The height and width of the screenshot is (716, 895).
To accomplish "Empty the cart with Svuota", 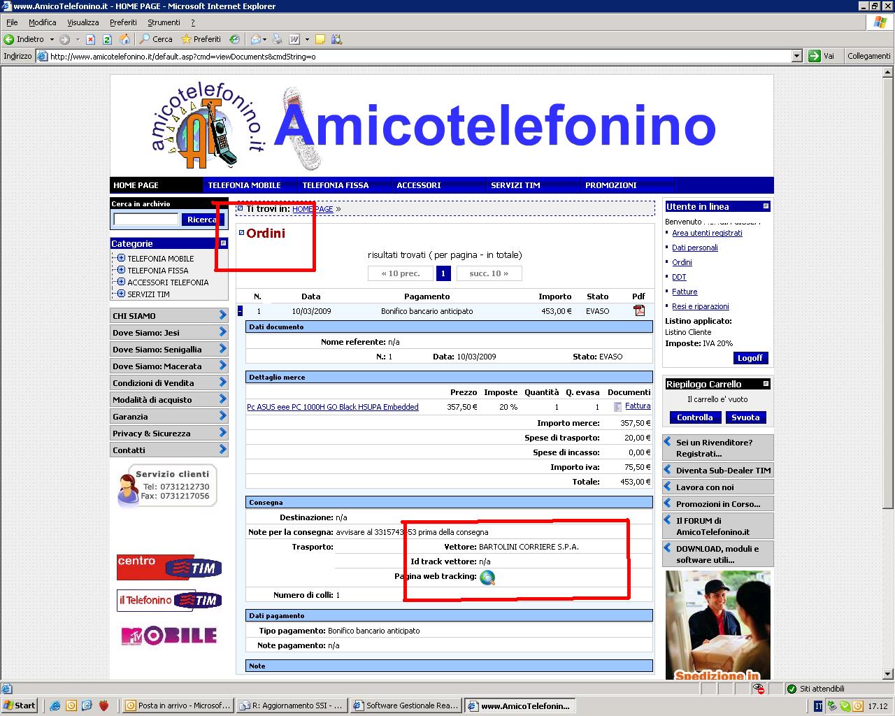I will (745, 417).
